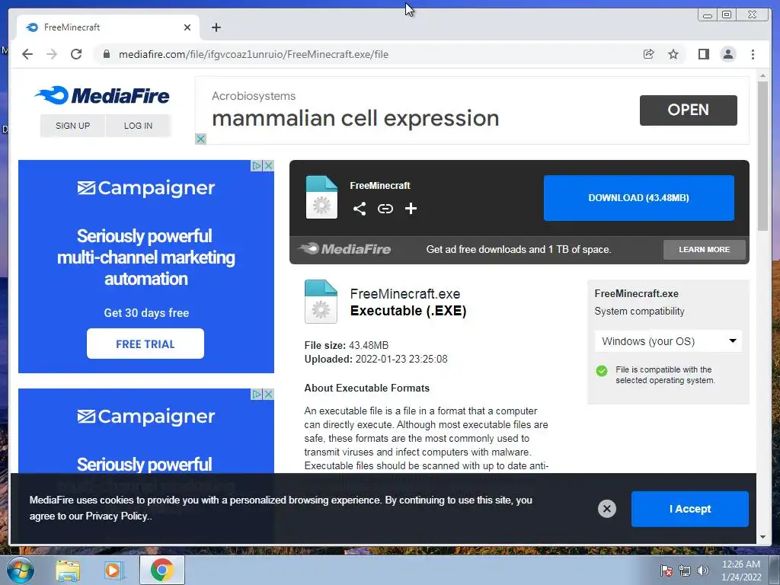
Task: Close the lower Campaigner ad
Action: [269, 394]
